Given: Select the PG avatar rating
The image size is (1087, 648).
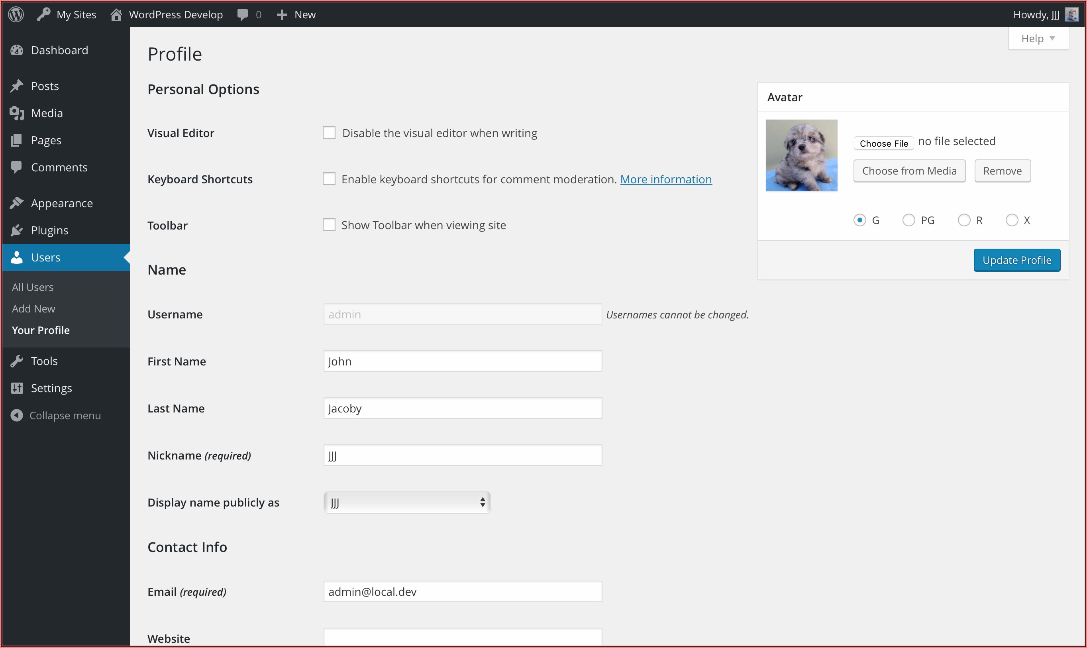Looking at the screenshot, I should 908,220.
